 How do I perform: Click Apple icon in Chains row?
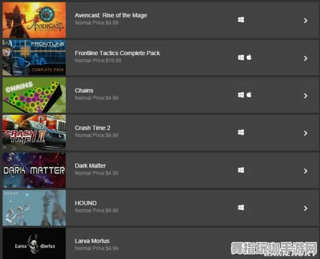(249, 95)
